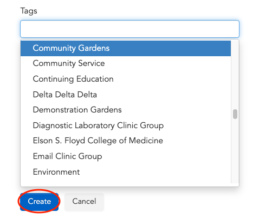Click scrollbar track above the thumb
Image resolution: width=259 pixels, height=219 pixels.
pyautogui.click(x=235, y=75)
